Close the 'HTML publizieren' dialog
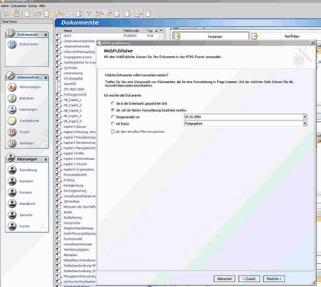 click(x=313, y=43)
